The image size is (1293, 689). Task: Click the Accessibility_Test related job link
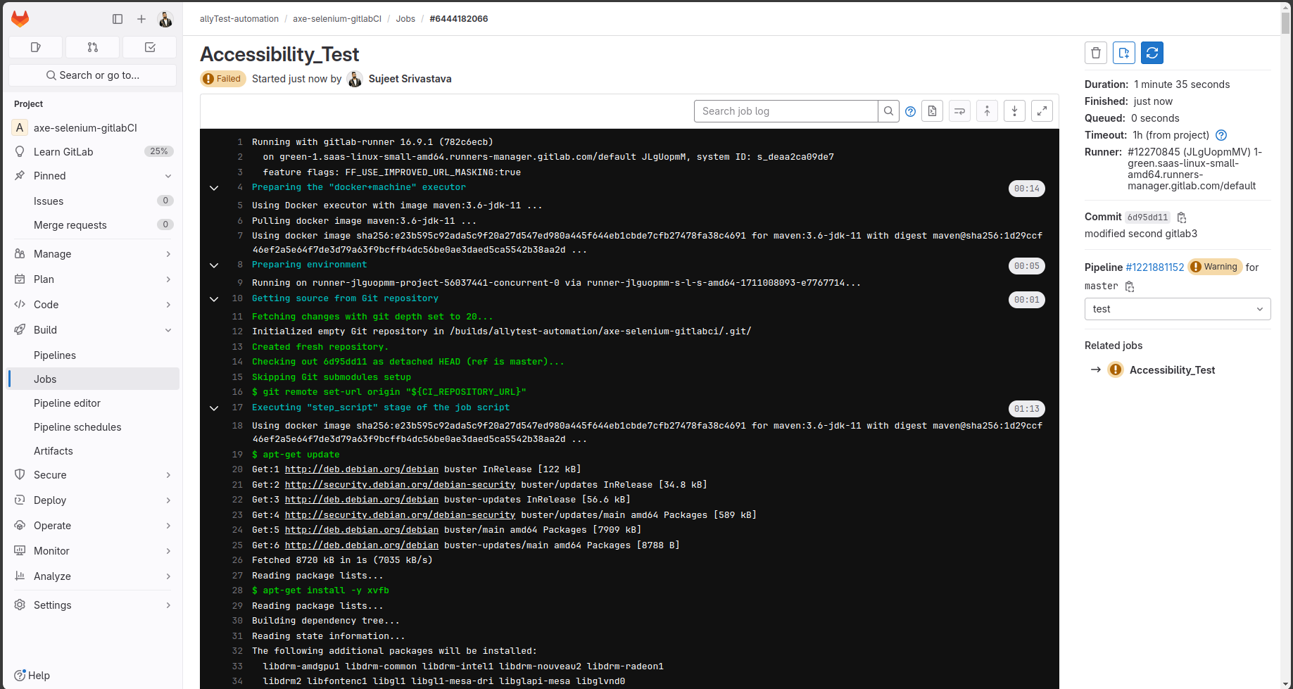(x=1172, y=370)
